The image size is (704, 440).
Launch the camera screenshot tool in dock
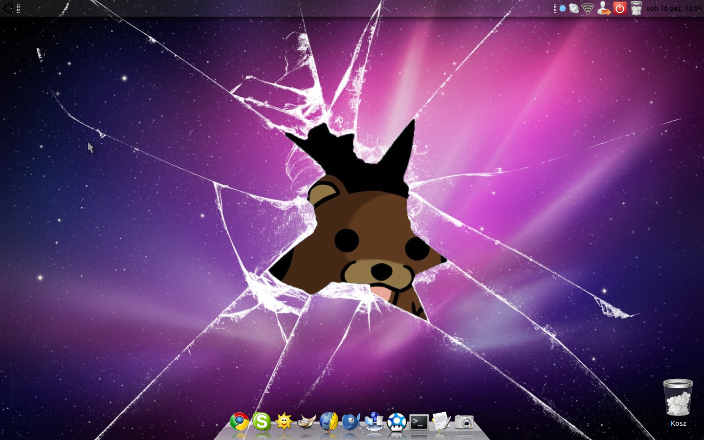coord(464,422)
